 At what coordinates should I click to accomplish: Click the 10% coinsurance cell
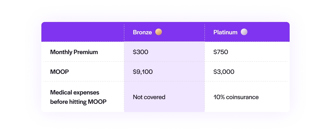(x=236, y=97)
